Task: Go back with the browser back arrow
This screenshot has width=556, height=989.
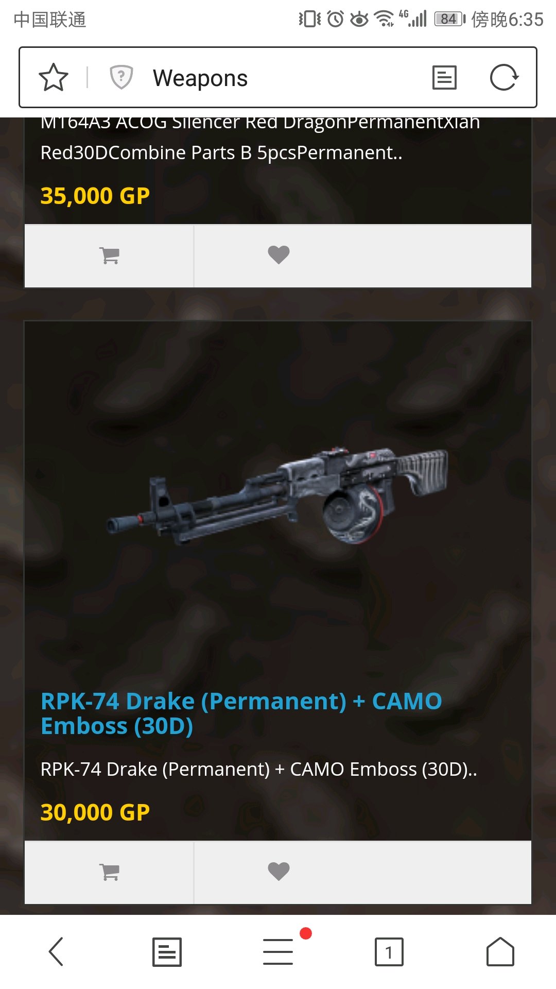Action: tap(56, 951)
